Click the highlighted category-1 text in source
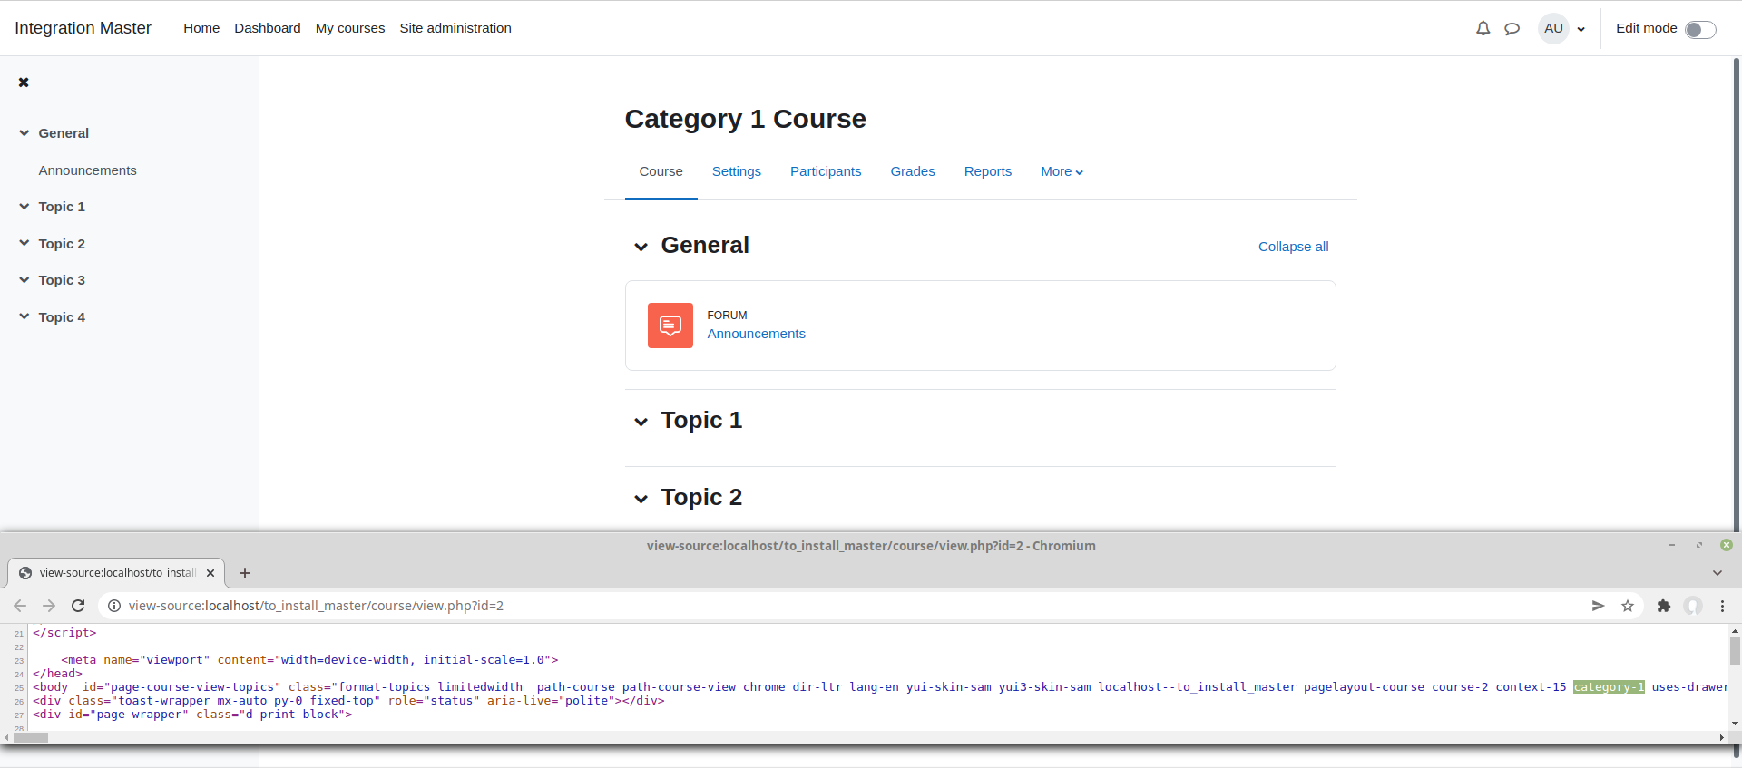This screenshot has height=768, width=1742. click(x=1609, y=687)
